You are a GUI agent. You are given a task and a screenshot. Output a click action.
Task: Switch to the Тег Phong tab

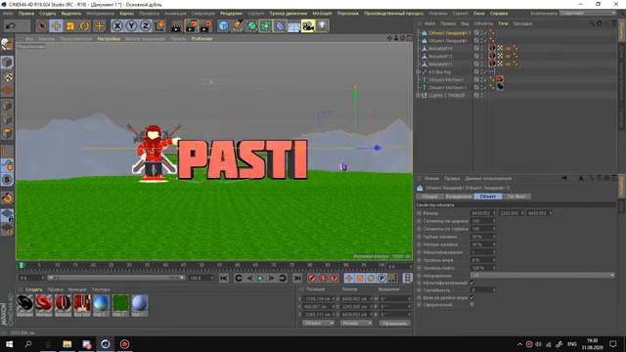coord(516,197)
